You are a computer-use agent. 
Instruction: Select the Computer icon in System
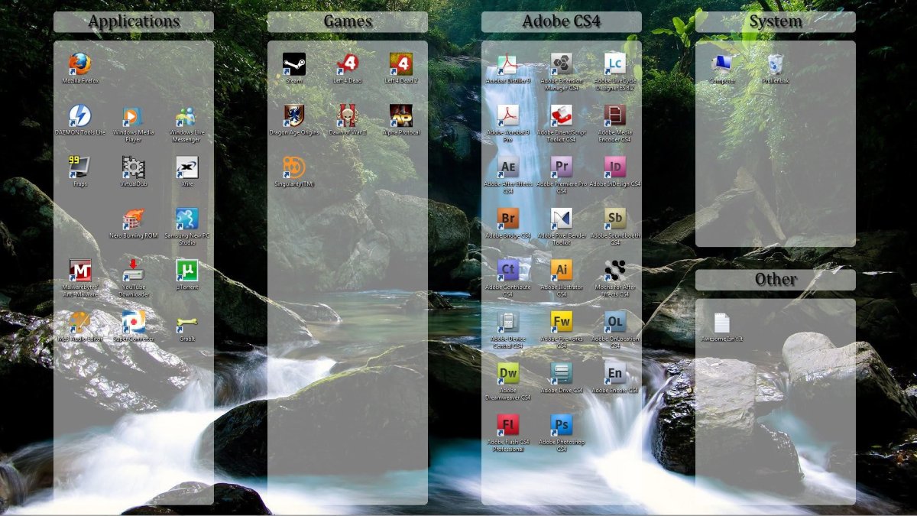722,64
